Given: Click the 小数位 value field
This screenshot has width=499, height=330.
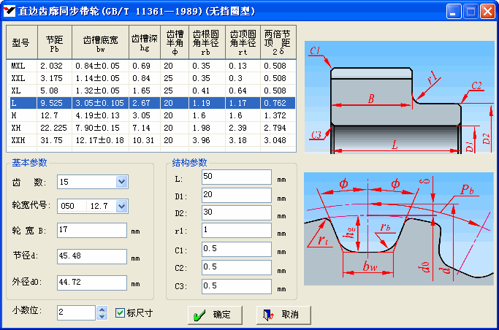Looking at the screenshot, I should (x=77, y=312).
